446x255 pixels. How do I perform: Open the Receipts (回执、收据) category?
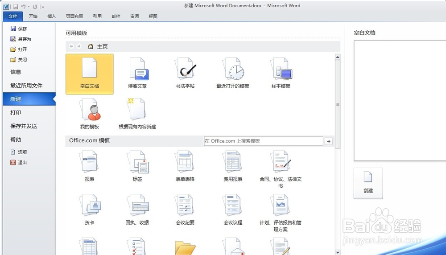137,210
